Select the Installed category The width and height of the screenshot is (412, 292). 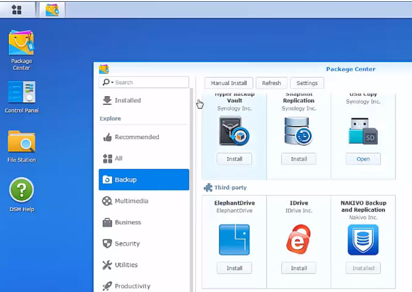point(144,100)
